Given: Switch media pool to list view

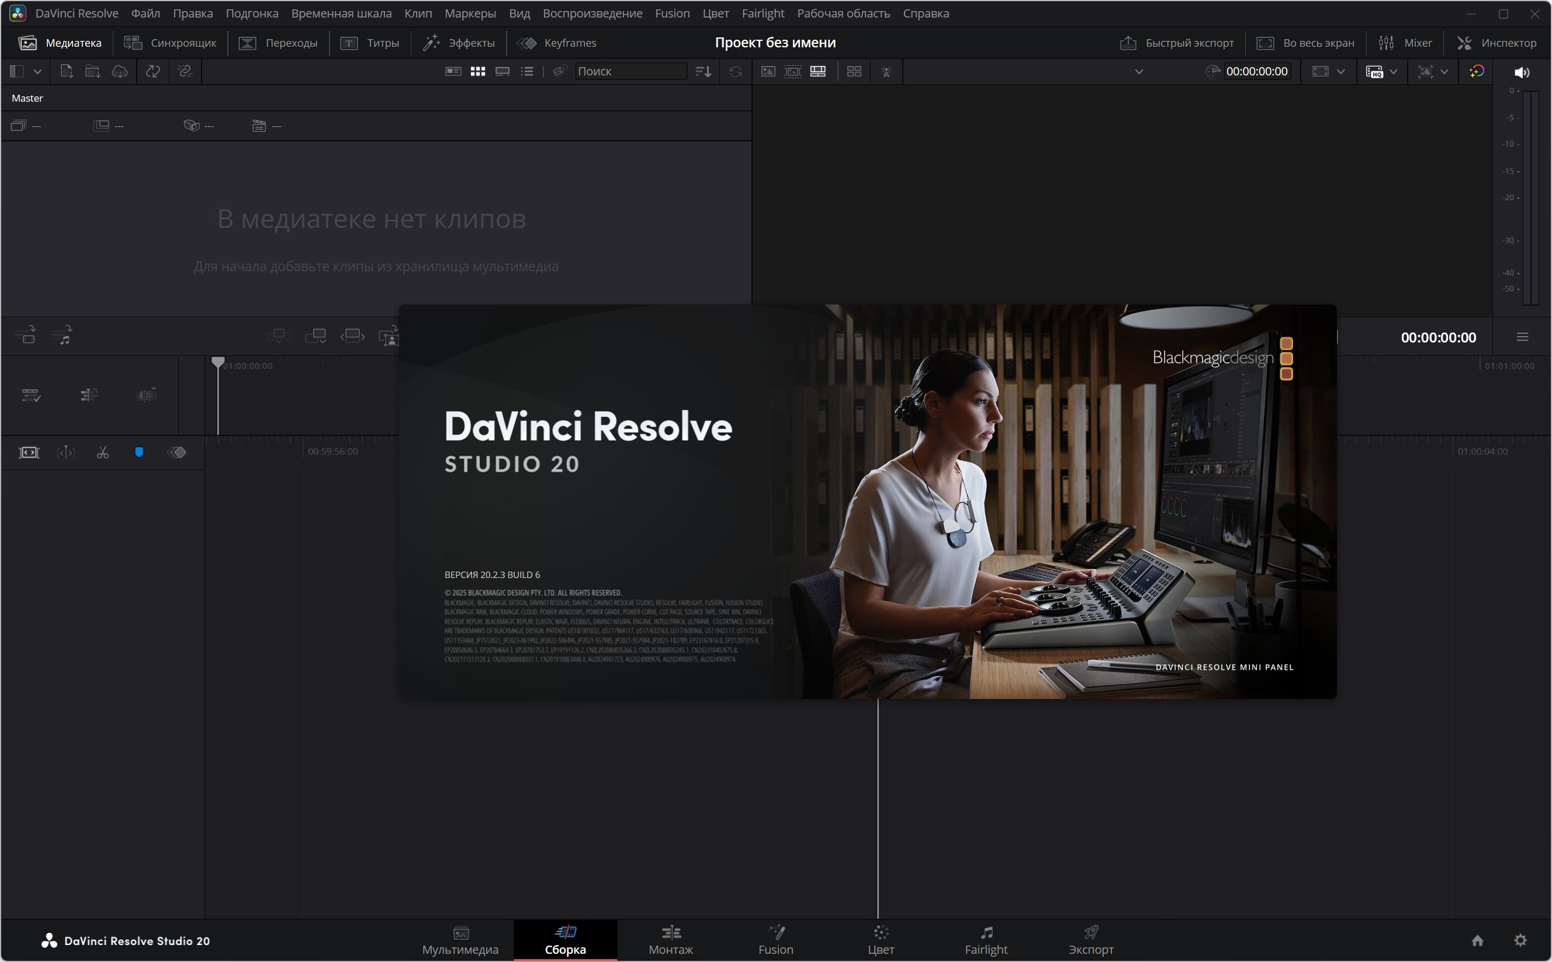Looking at the screenshot, I should [526, 71].
